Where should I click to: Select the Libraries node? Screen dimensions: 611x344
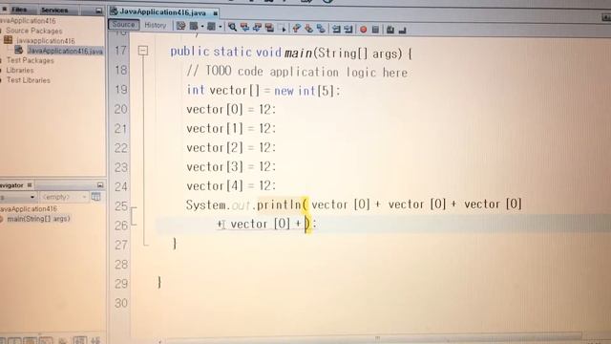point(20,70)
